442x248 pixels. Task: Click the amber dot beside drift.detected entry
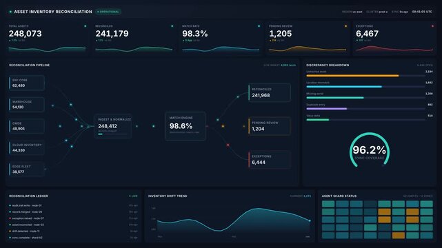click(10, 231)
